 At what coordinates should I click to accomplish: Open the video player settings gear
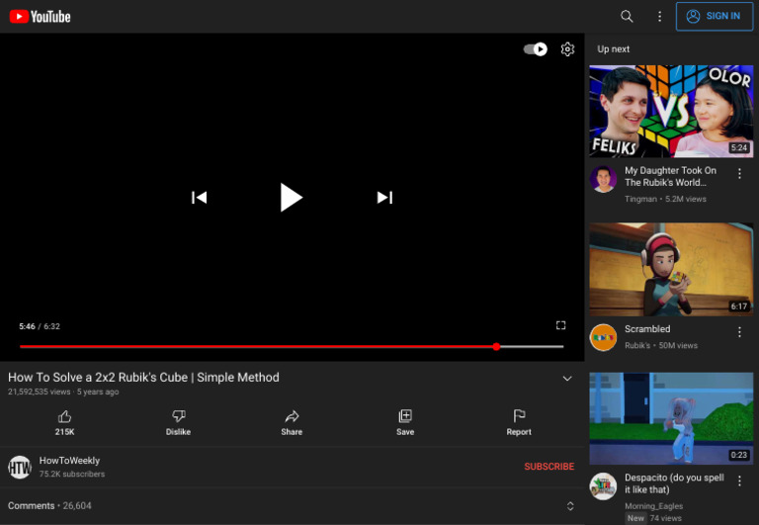(567, 49)
